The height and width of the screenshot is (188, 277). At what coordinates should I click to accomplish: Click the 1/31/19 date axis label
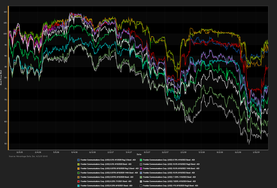(256, 152)
